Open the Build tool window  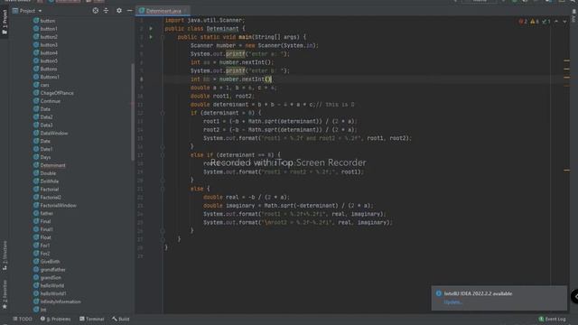click(120, 319)
